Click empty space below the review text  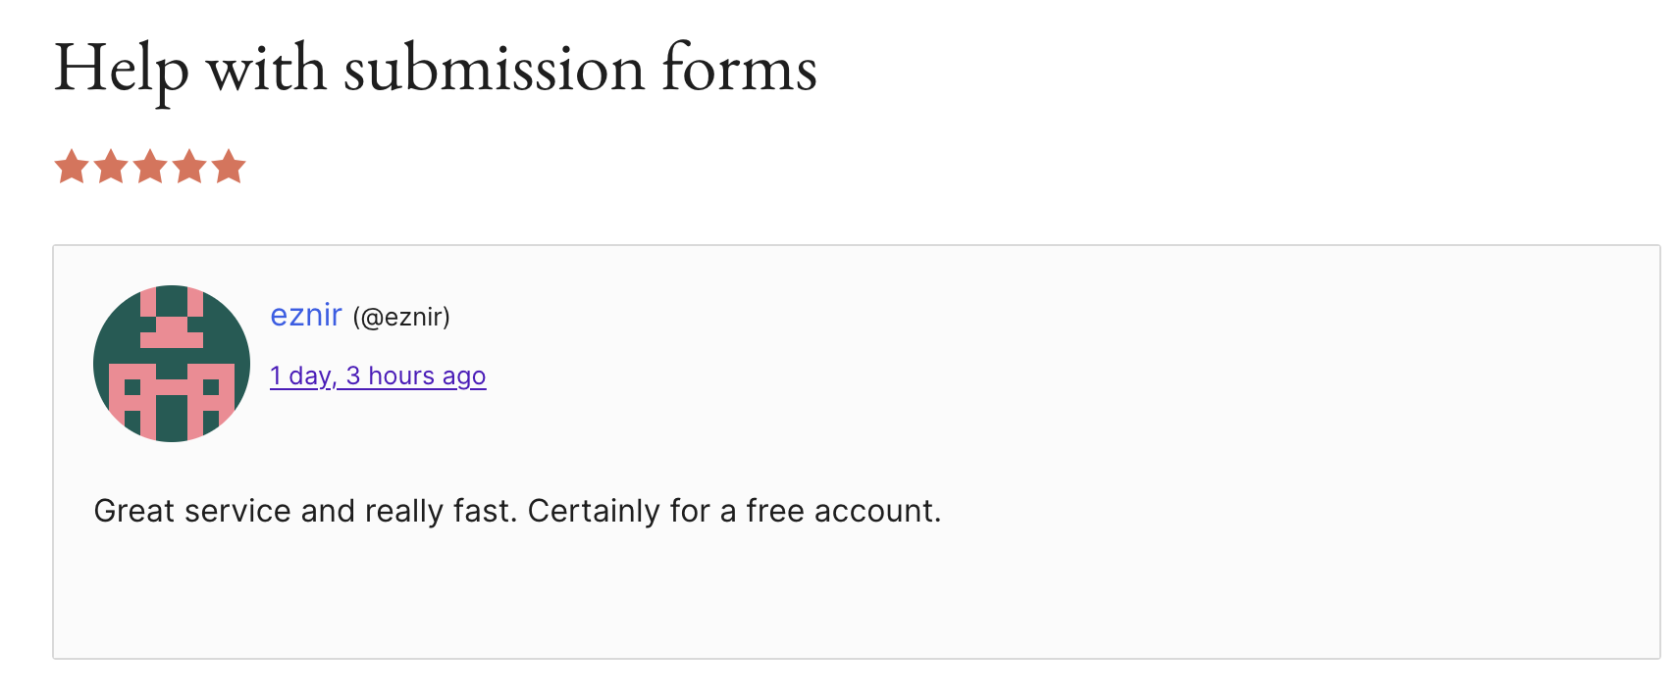pyautogui.click(x=854, y=598)
